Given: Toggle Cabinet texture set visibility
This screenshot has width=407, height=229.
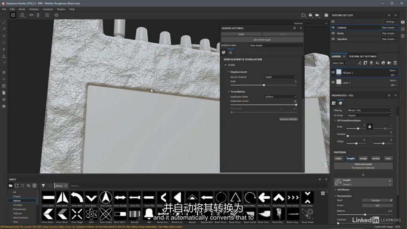Looking at the screenshot, I should point(333,27).
